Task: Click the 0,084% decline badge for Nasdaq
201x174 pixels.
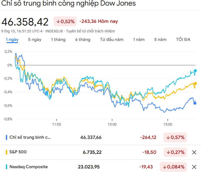Action: 173,167
